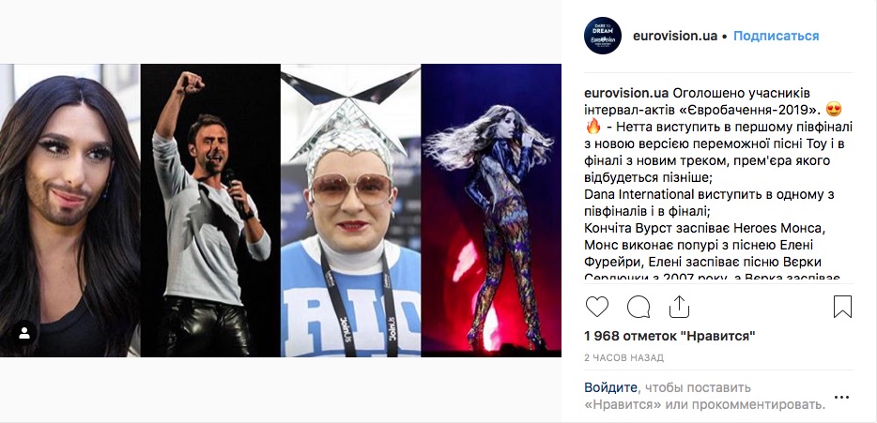Share the post with the upload arrow icon
877x423 pixels.
(x=679, y=307)
